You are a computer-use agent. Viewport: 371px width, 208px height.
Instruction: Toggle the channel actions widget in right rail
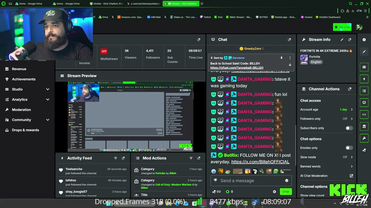pyautogui.click(x=364, y=126)
